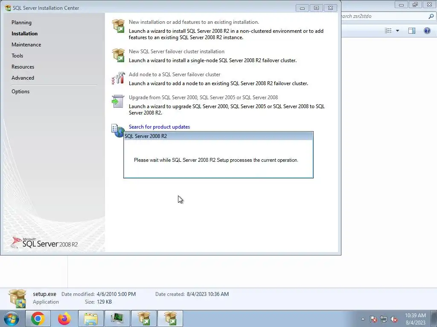The width and height of the screenshot is (437, 327).
Task: Restore down the background Explorer window
Action: pyautogui.click(x=415, y=4)
